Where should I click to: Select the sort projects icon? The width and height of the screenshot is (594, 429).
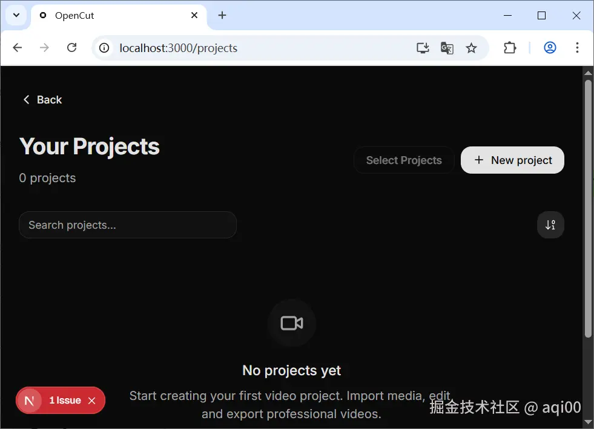click(550, 224)
